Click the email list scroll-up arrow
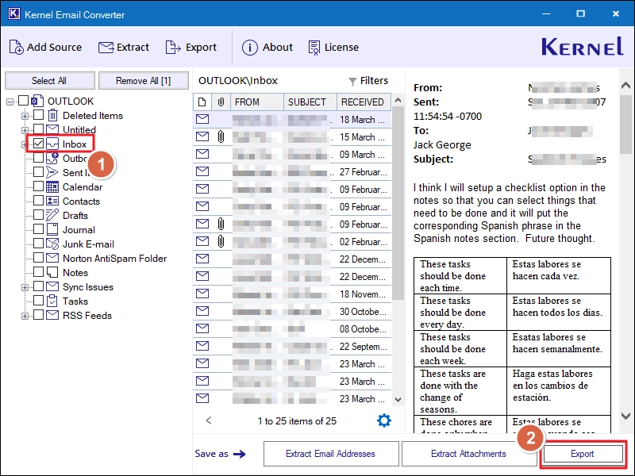This screenshot has width=635, height=476. 398,100
